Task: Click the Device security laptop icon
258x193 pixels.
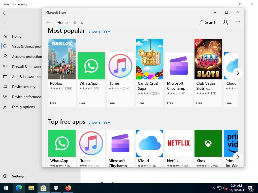Action: [x=5, y=86]
